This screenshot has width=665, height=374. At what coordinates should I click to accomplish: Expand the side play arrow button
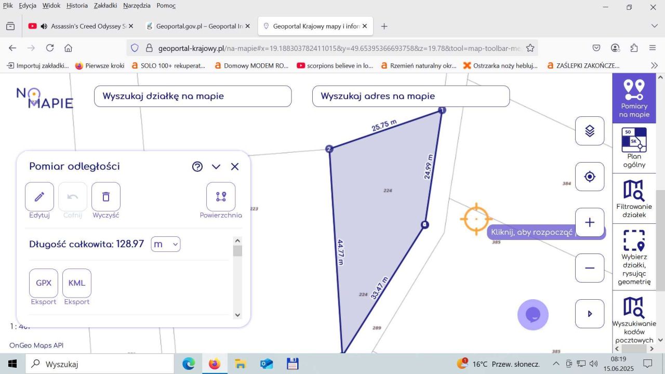[590, 314]
